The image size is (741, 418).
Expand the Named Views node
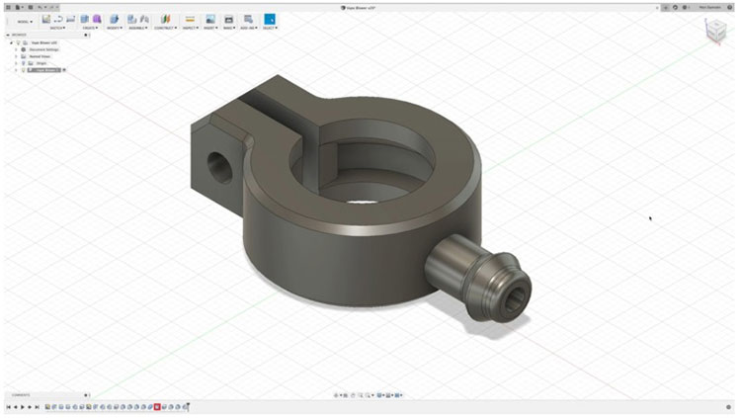[x=16, y=56]
